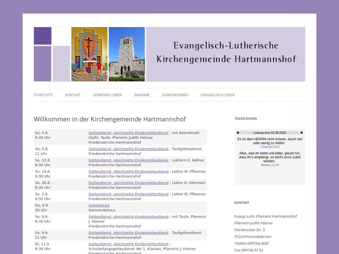Navigate to Evangelisch Leben
339x254 pixels.
(x=218, y=95)
